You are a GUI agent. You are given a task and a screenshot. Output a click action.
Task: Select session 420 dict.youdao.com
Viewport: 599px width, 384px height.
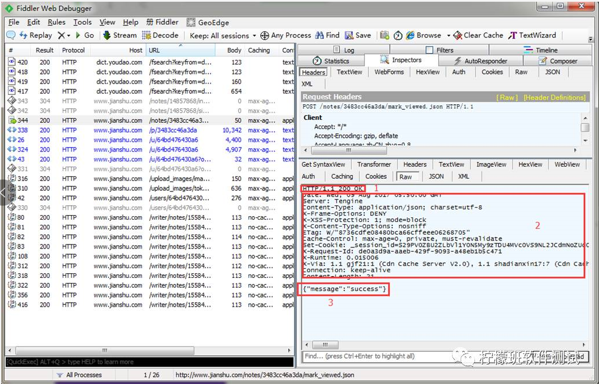[x=150, y=62]
